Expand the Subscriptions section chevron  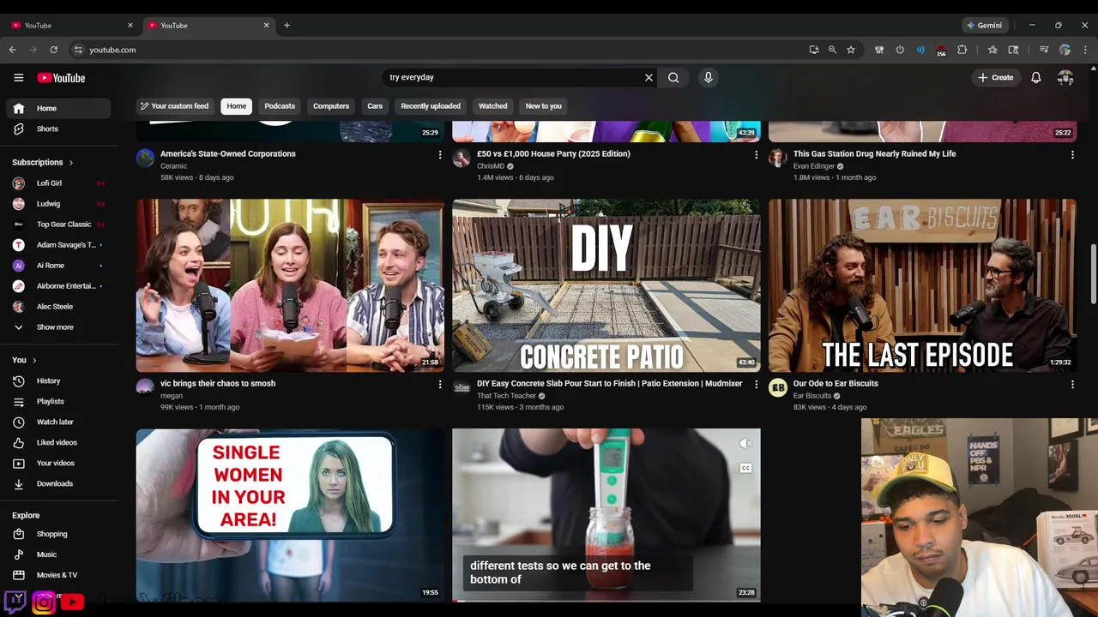click(x=71, y=163)
